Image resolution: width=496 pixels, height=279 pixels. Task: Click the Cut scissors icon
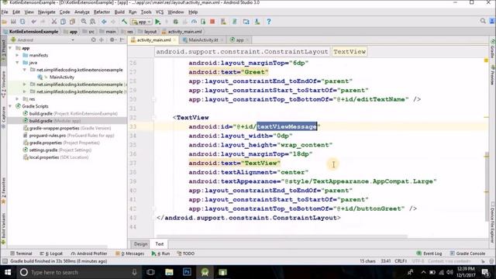[54, 22]
